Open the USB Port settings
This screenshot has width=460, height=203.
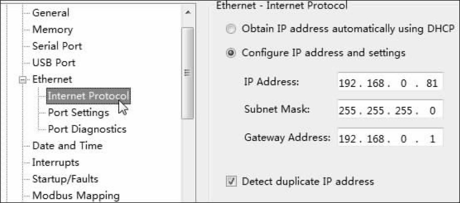point(54,63)
